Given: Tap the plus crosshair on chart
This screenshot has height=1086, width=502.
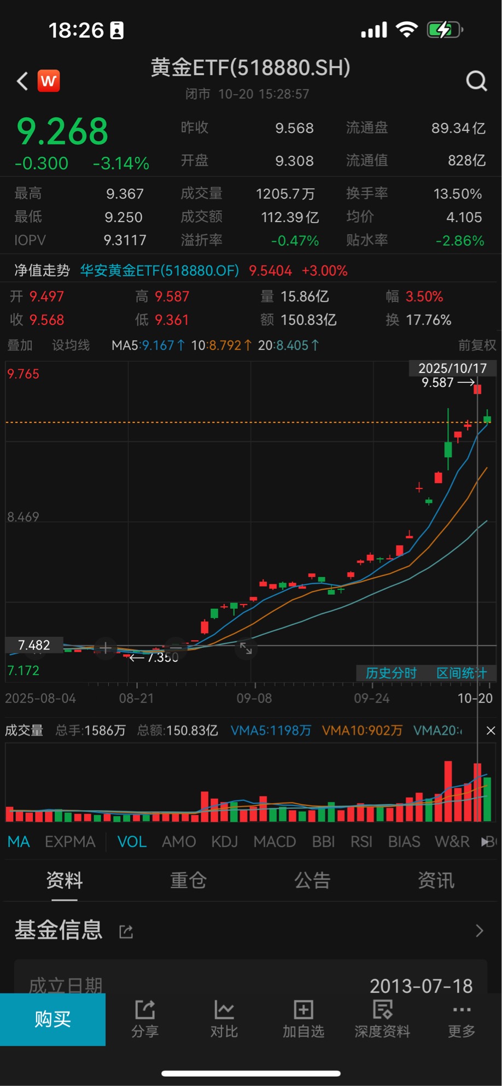Looking at the screenshot, I should 106,648.
